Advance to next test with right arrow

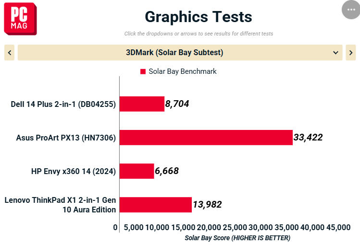[x=351, y=53]
